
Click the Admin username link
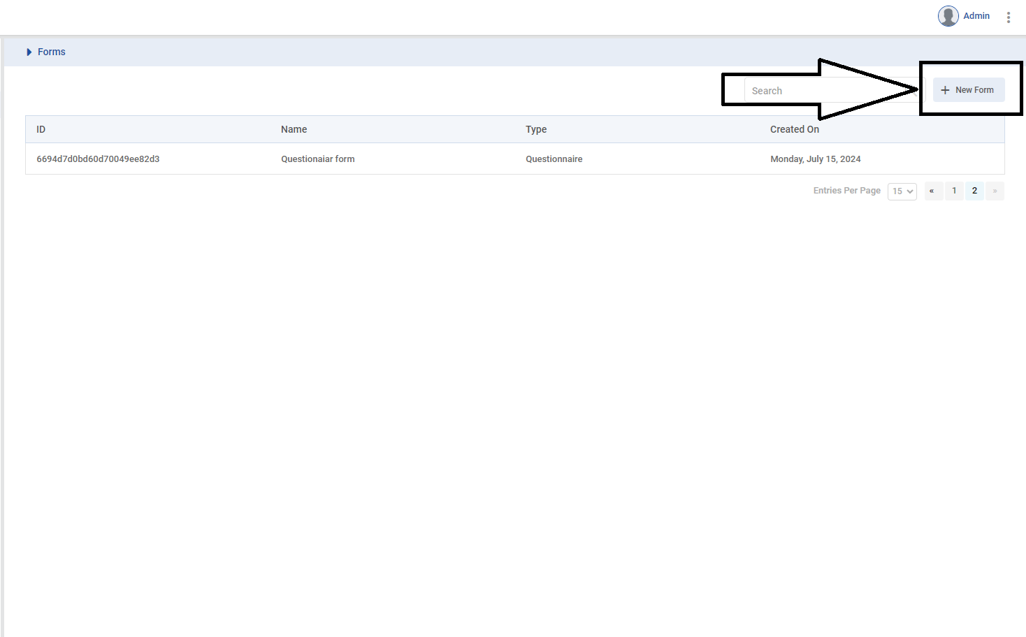pyautogui.click(x=976, y=16)
